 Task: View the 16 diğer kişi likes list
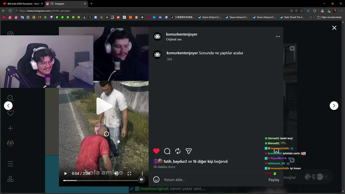203,161
